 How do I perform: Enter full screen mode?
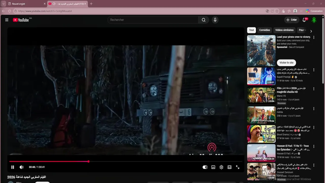point(238,167)
